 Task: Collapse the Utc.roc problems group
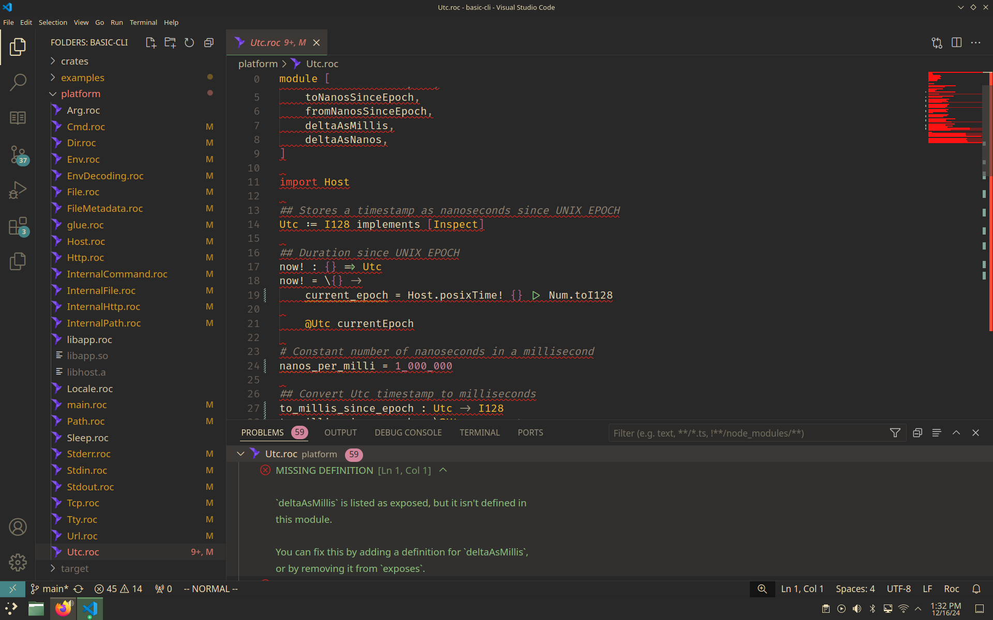pyautogui.click(x=240, y=454)
